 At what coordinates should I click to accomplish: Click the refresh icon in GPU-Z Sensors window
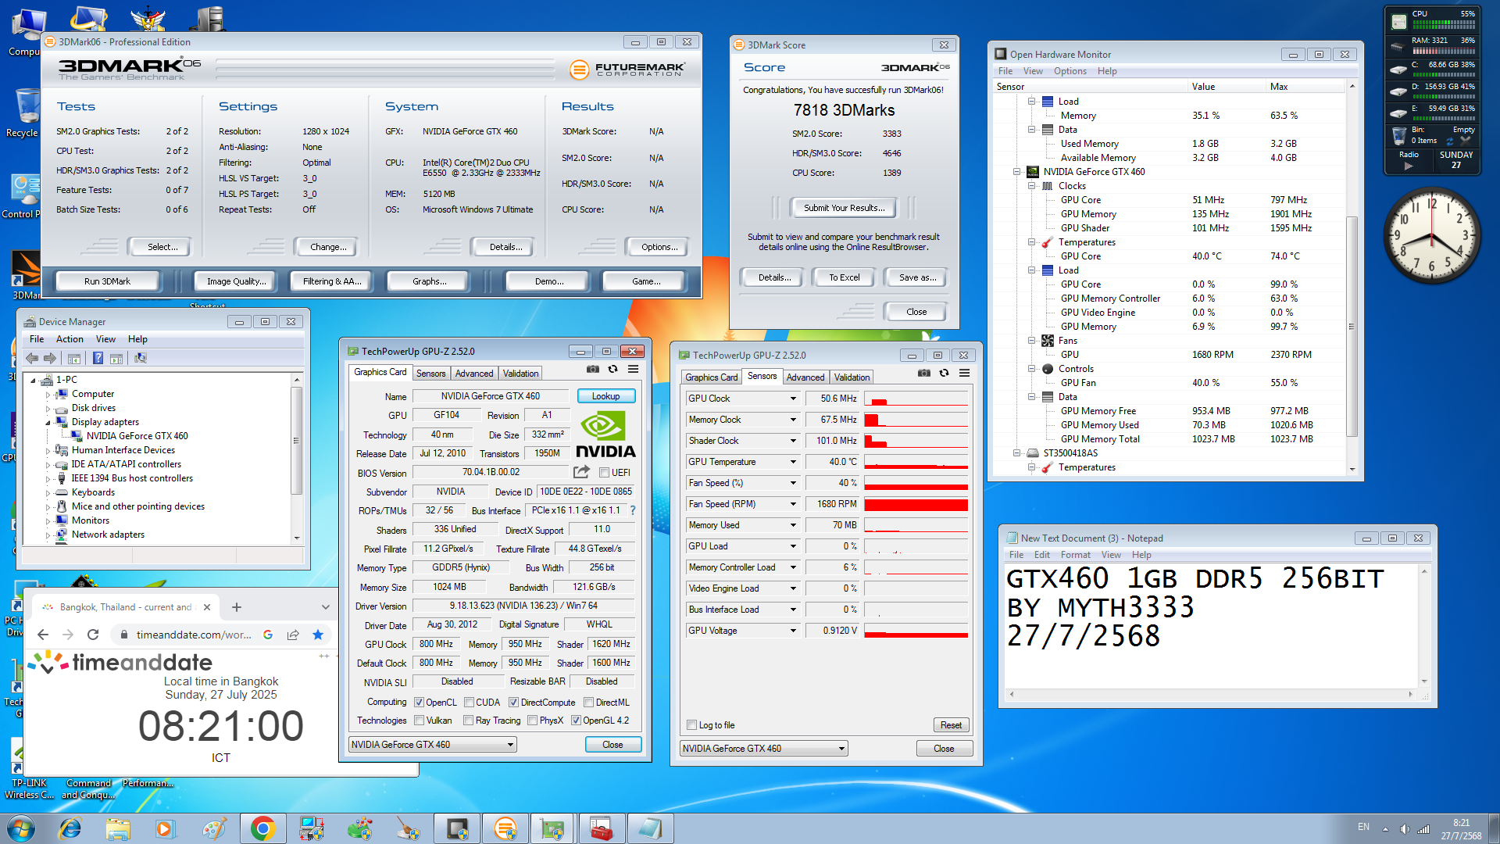click(945, 374)
